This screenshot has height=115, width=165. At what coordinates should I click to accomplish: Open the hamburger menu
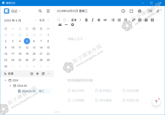click(x=48, y=11)
